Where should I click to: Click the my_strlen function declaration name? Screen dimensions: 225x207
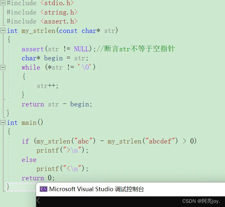[38, 31]
